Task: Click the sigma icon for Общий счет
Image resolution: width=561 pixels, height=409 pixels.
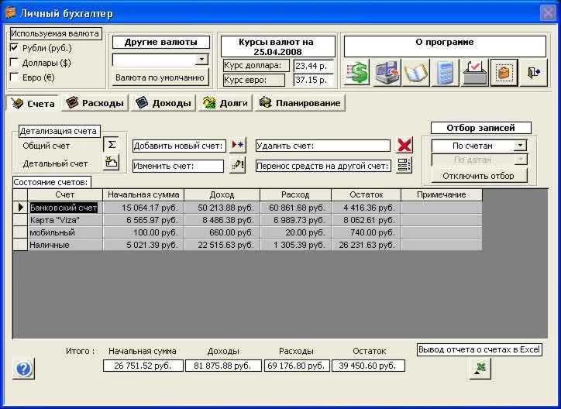Action: click(x=112, y=145)
